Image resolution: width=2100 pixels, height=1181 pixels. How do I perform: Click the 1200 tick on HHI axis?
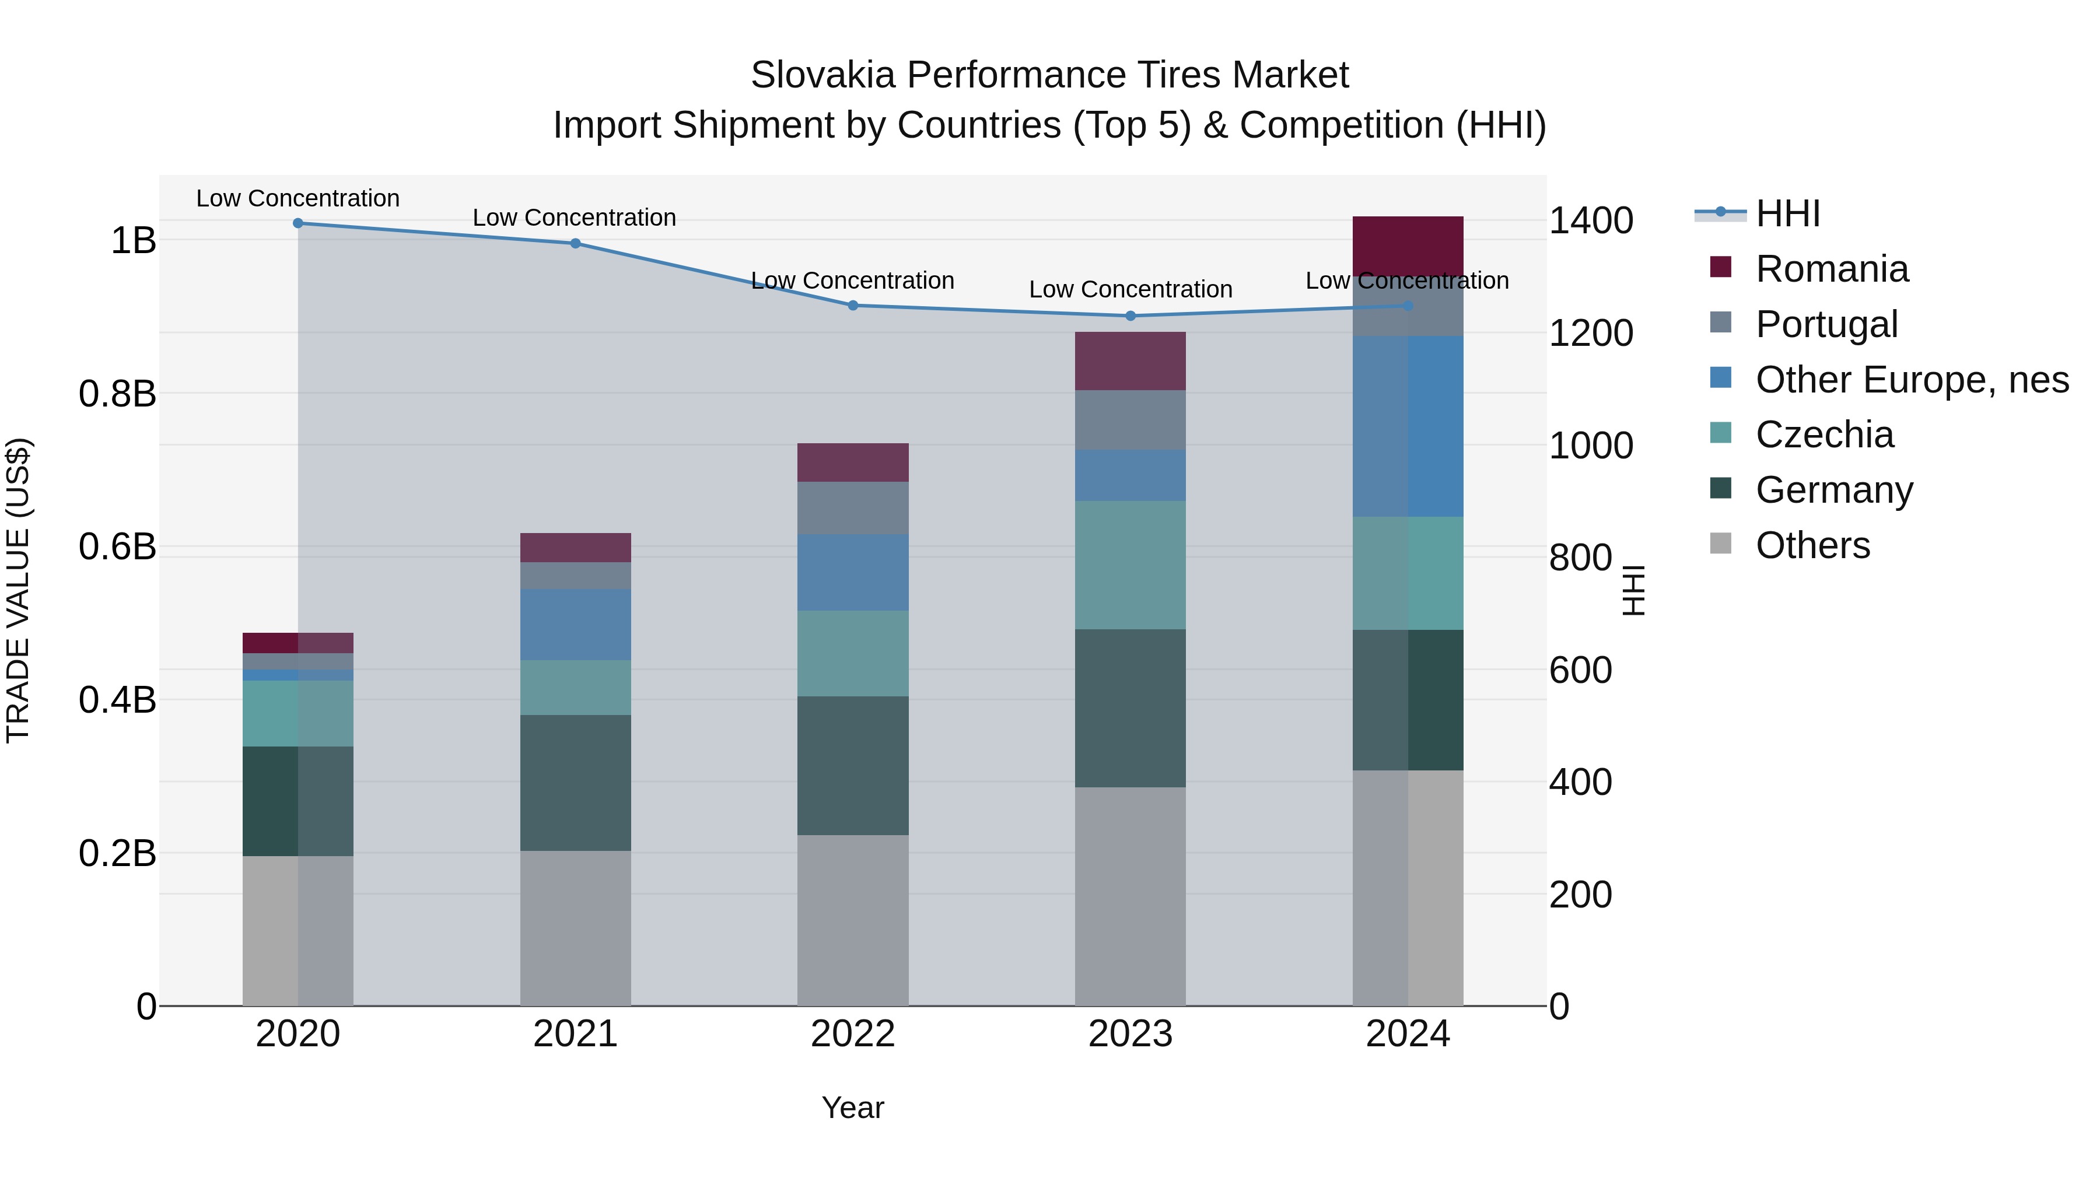[1591, 332]
